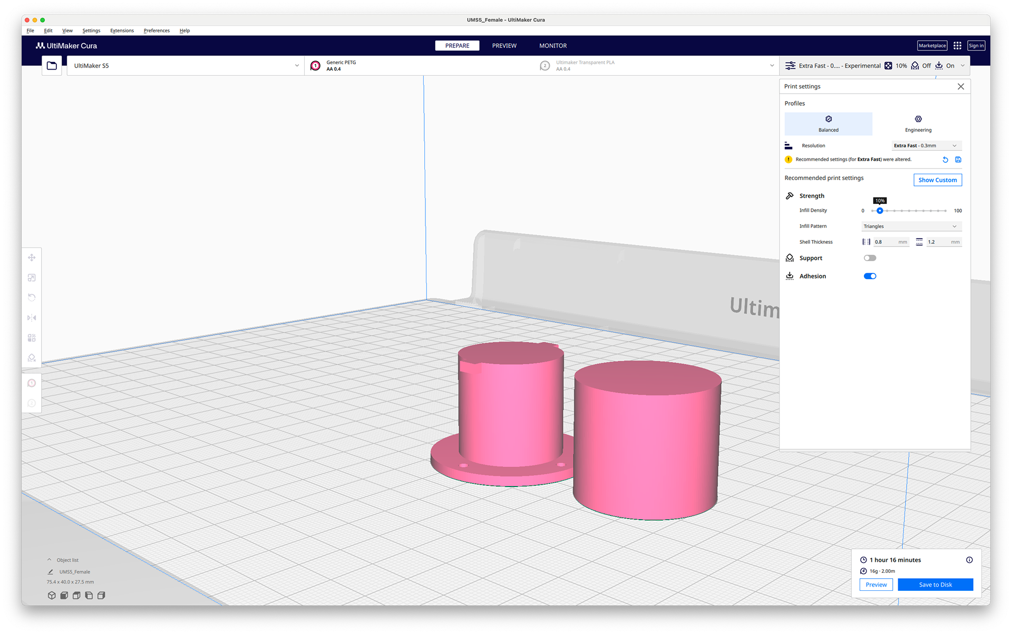
Task: Click Infill Density slider handle
Action: pyautogui.click(x=880, y=211)
